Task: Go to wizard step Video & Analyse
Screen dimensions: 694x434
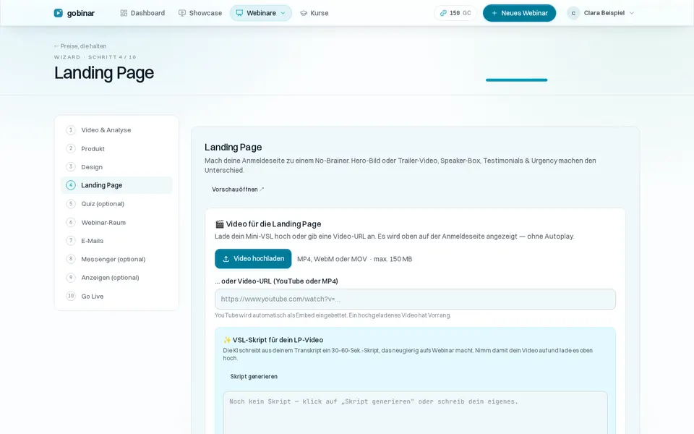Action: click(x=116, y=129)
